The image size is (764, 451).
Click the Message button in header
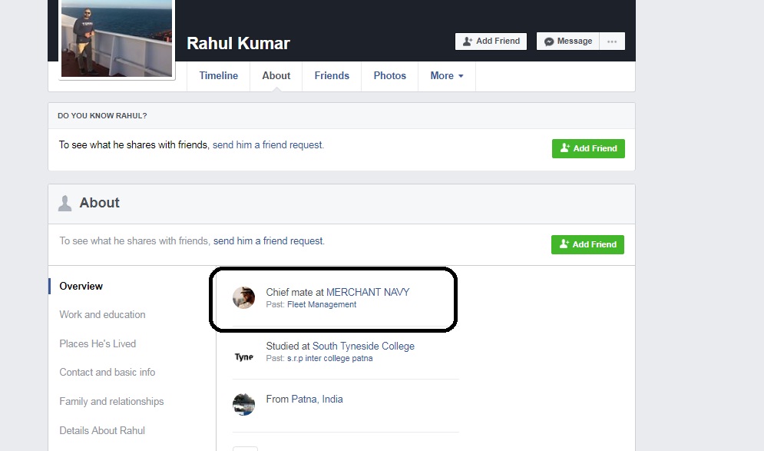(x=568, y=41)
